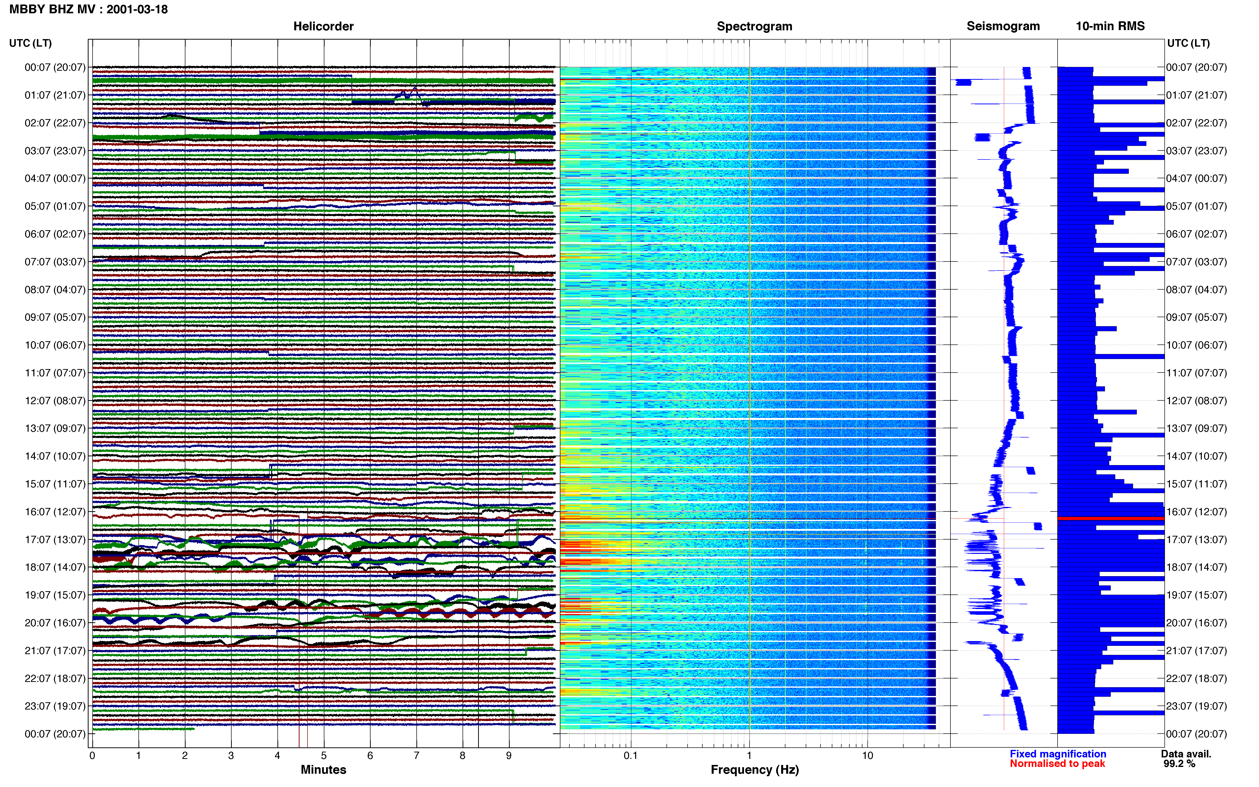Click the 17:07 (13:07) label beside the RMS panel
This screenshot has height=787, width=1259.
(1197, 539)
